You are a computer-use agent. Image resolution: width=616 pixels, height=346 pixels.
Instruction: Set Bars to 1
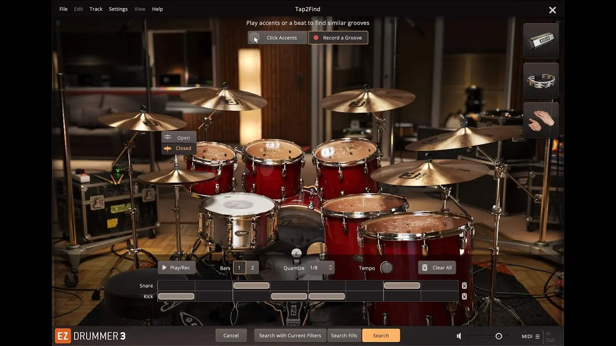[239, 268]
